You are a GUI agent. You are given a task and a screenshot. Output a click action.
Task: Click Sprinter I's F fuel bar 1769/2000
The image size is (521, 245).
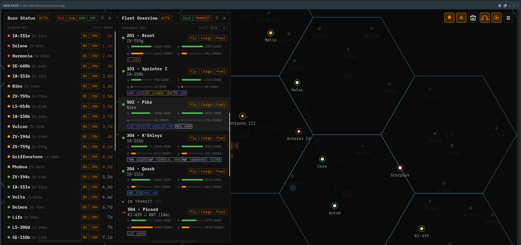pyautogui.click(x=192, y=80)
